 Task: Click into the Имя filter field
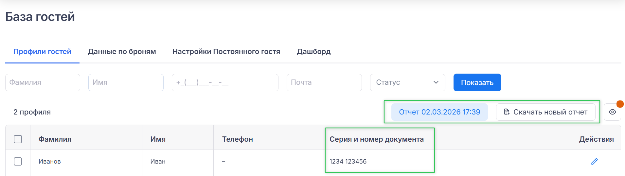(x=126, y=82)
